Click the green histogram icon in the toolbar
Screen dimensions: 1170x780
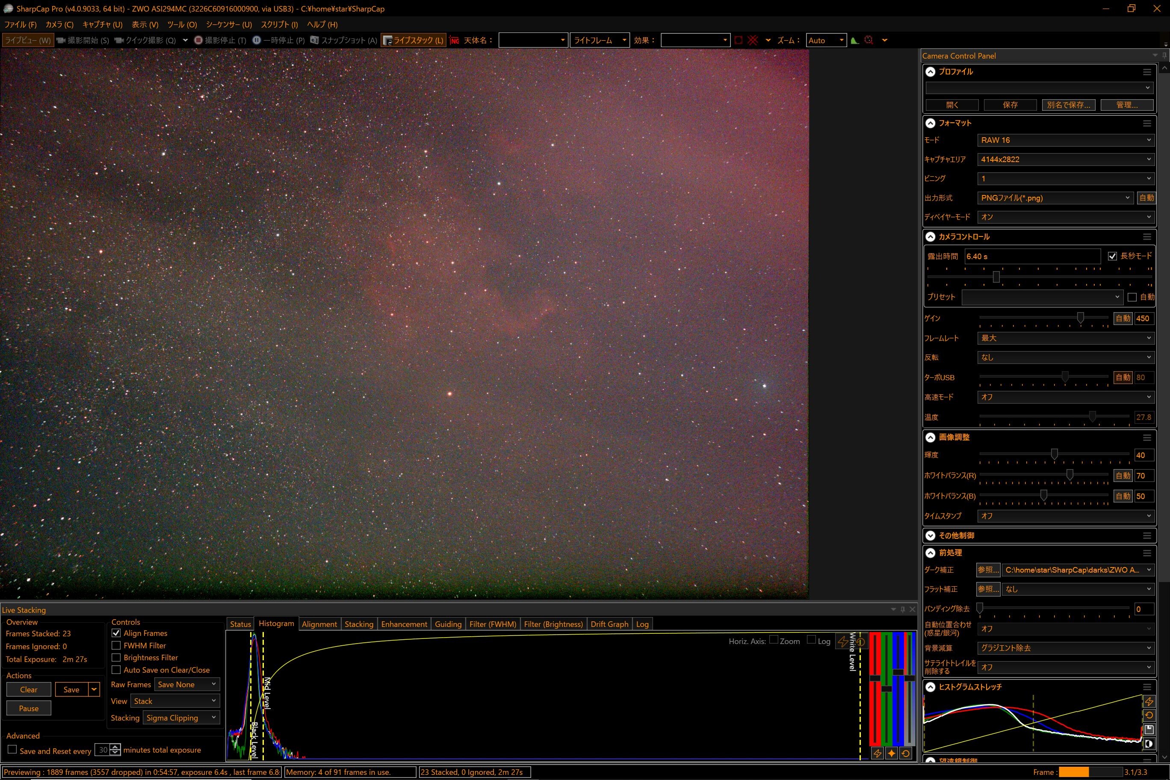854,40
